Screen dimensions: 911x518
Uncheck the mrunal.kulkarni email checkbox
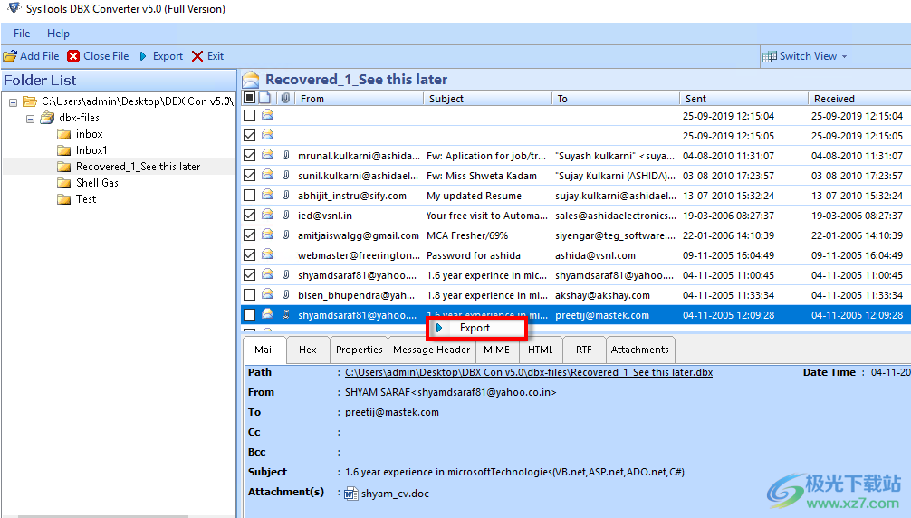pyautogui.click(x=250, y=156)
